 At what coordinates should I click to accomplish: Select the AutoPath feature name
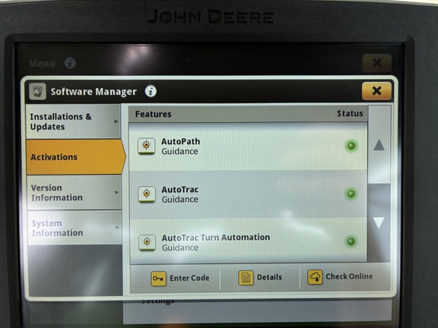pos(180,141)
